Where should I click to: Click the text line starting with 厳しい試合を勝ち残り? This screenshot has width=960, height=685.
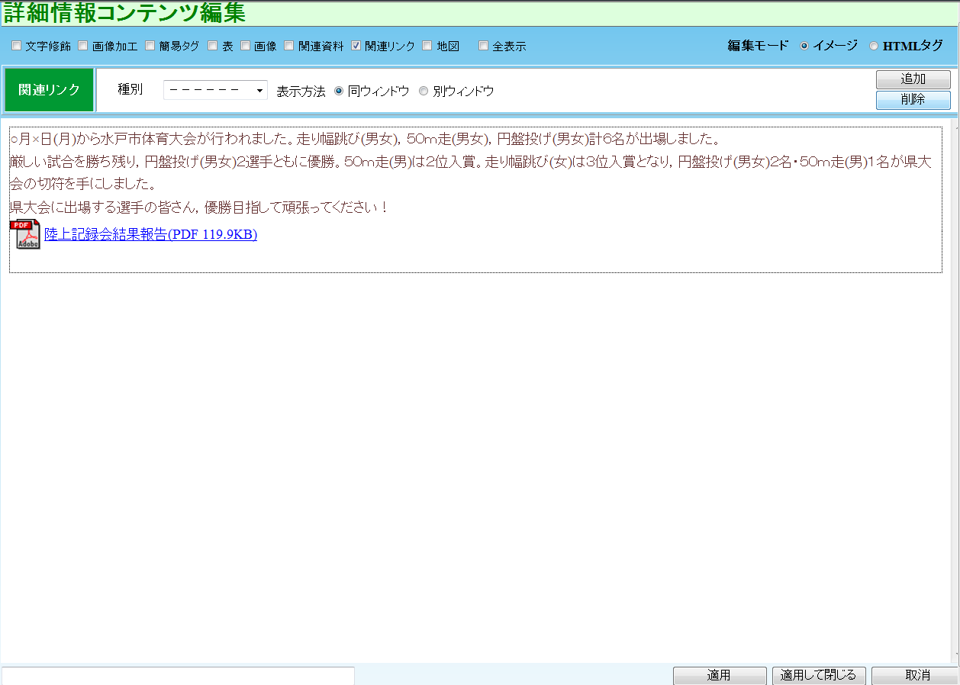pos(471,173)
